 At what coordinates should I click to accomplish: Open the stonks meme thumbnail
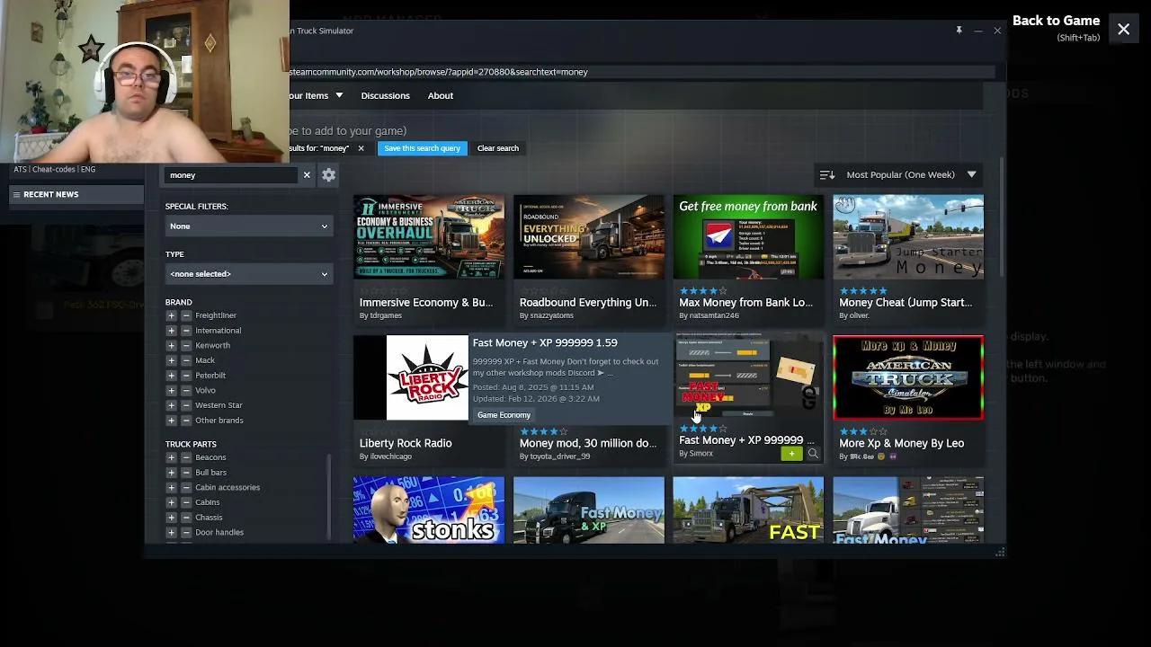point(429,510)
